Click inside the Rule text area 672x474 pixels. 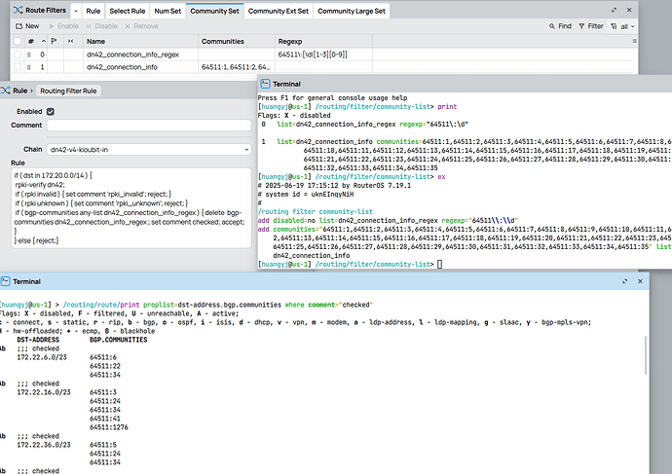[131, 208]
